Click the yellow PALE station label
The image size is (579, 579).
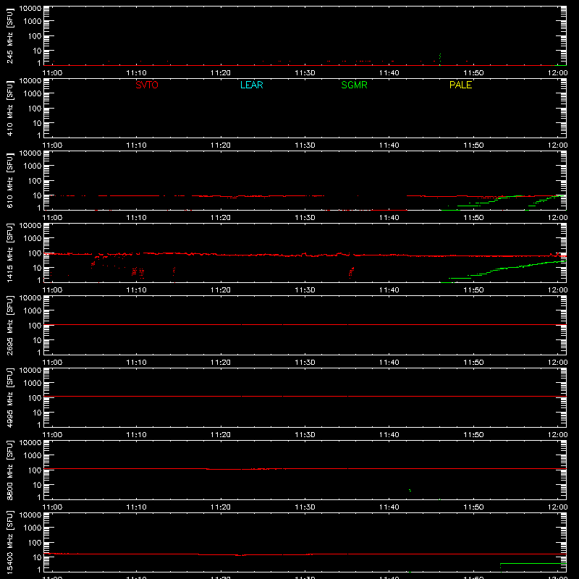pos(460,85)
